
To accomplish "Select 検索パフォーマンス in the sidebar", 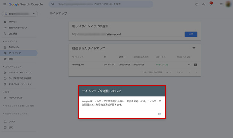I will (x=18, y=28).
